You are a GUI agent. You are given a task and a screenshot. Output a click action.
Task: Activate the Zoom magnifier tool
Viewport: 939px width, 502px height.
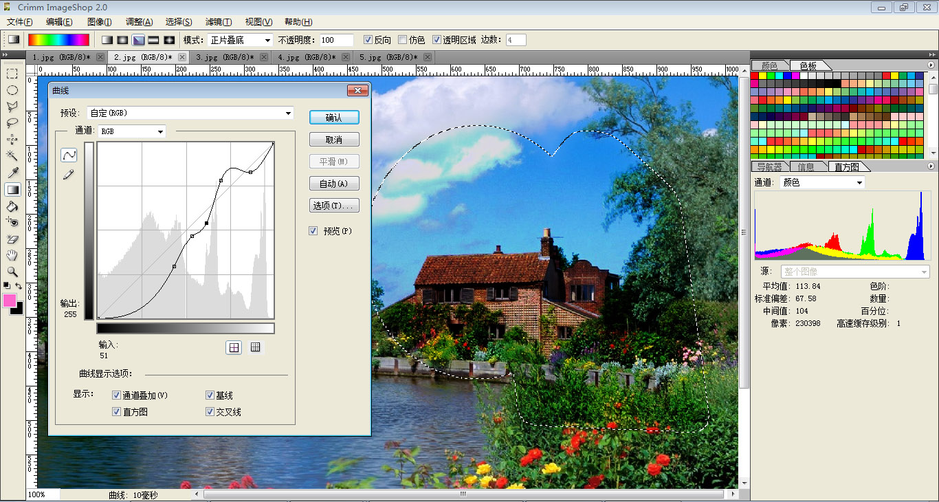[12, 272]
